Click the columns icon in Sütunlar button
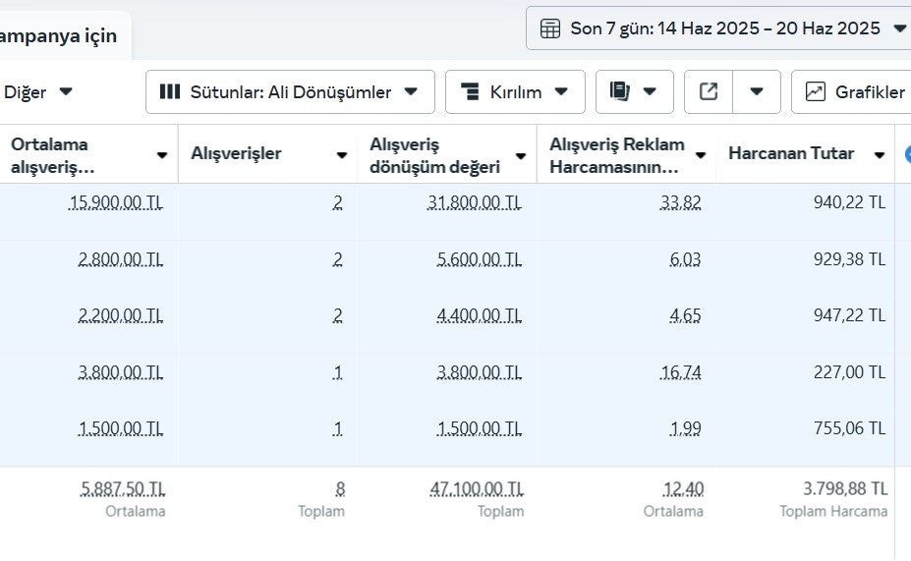 coord(170,91)
